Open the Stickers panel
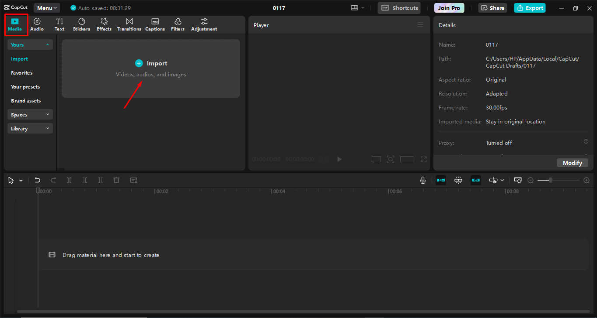 (x=81, y=24)
